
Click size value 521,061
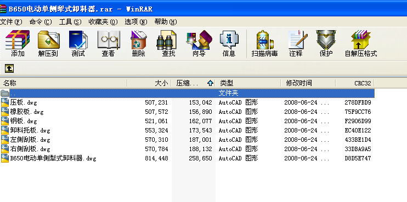click(156, 121)
